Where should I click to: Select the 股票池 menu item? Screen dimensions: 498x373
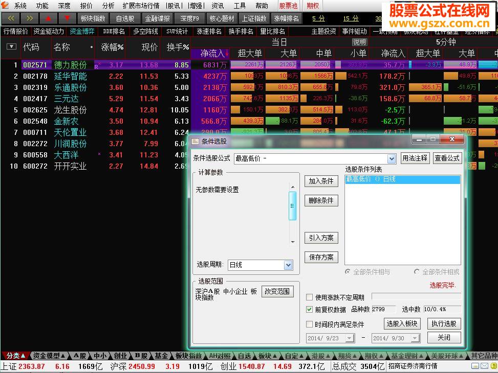[288, 6]
